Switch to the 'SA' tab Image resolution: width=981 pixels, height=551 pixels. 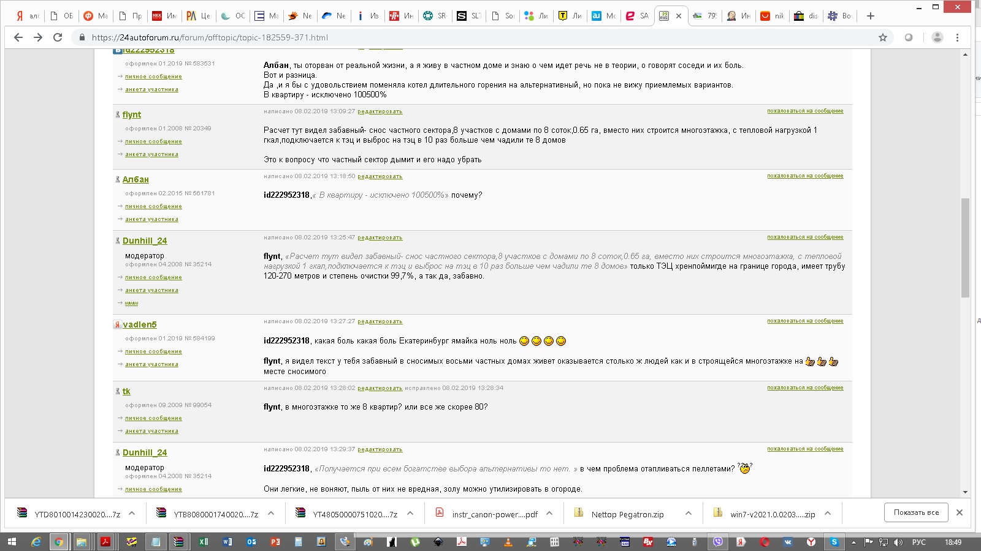tap(637, 16)
